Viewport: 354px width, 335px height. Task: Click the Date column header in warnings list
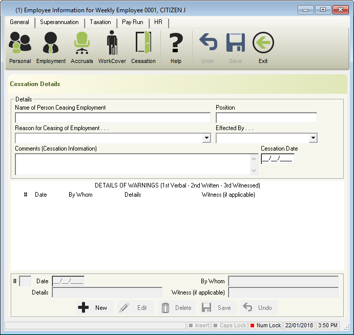coord(41,195)
